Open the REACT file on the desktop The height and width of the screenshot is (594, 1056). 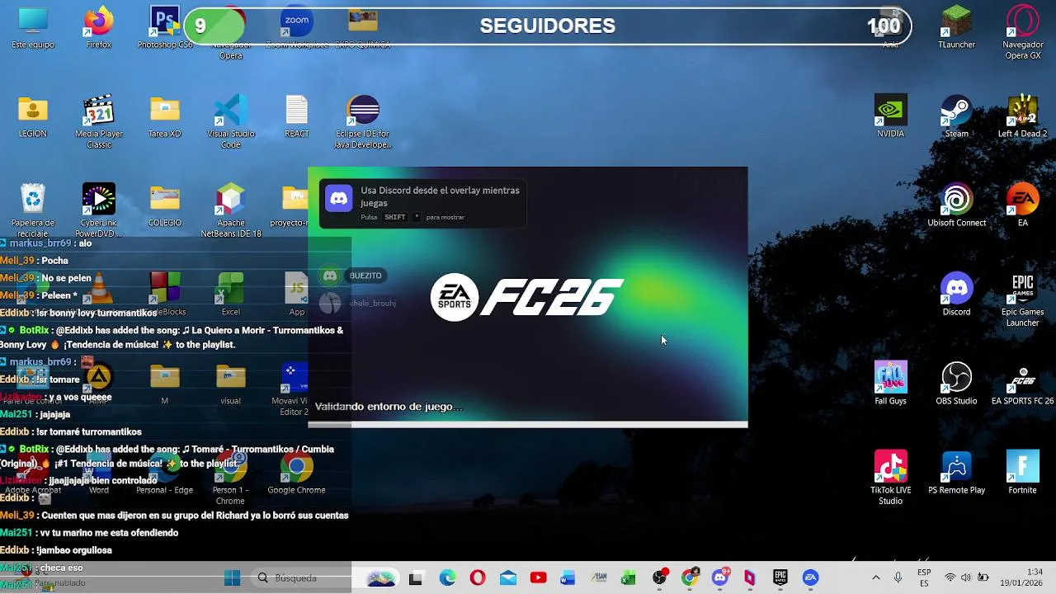click(x=297, y=117)
